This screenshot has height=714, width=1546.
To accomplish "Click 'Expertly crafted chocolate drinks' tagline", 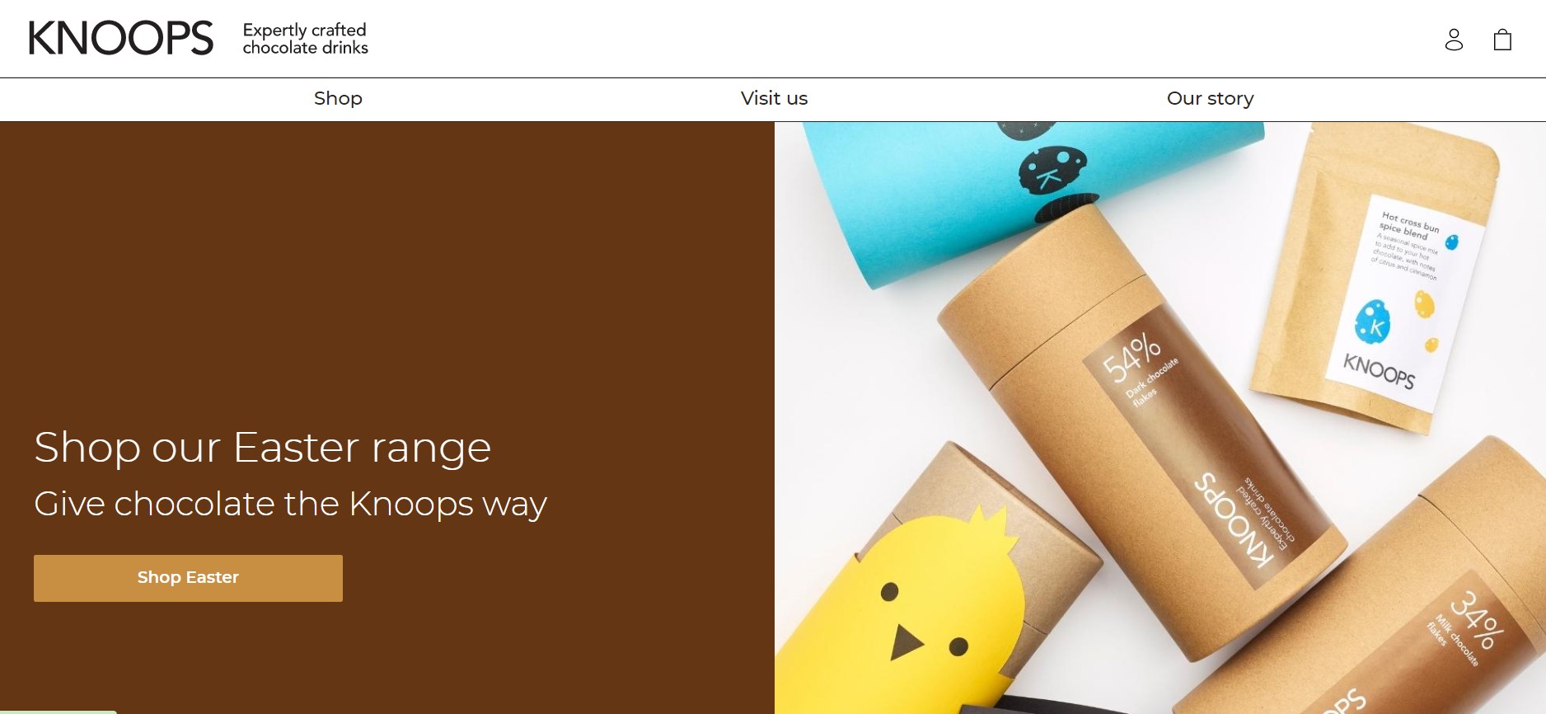I will tap(305, 39).
